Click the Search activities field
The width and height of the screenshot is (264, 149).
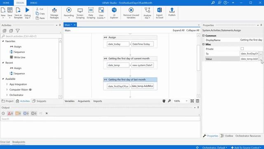(x=31, y=36)
